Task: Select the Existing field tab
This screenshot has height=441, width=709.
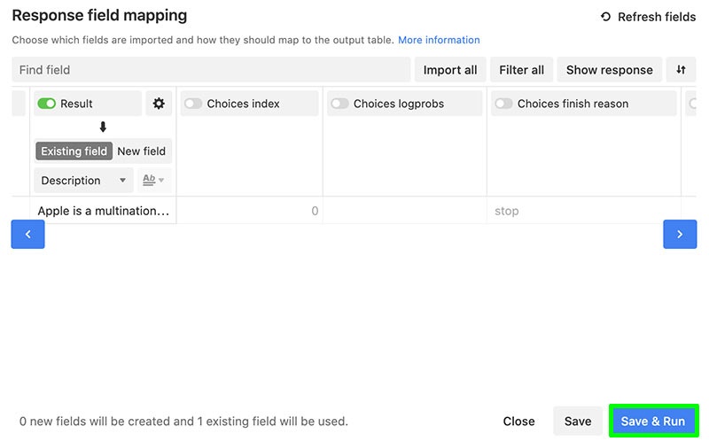Action: (x=74, y=151)
